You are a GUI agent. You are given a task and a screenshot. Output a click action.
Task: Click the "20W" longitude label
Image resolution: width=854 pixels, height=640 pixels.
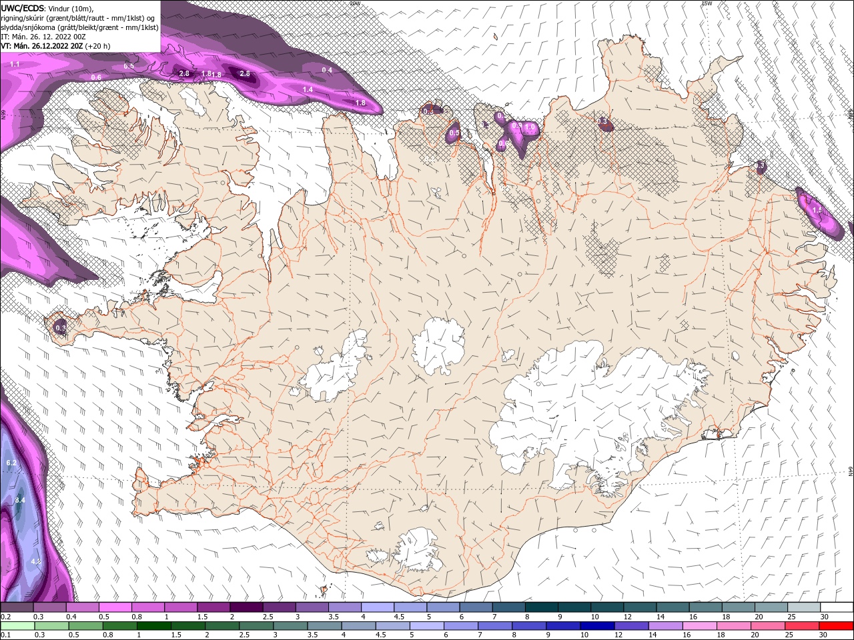click(355, 3)
